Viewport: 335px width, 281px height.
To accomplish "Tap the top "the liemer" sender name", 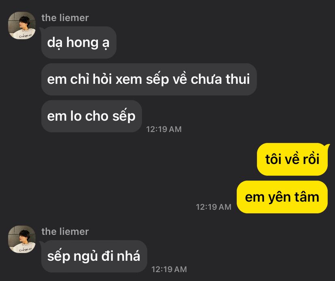I will pos(65,18).
